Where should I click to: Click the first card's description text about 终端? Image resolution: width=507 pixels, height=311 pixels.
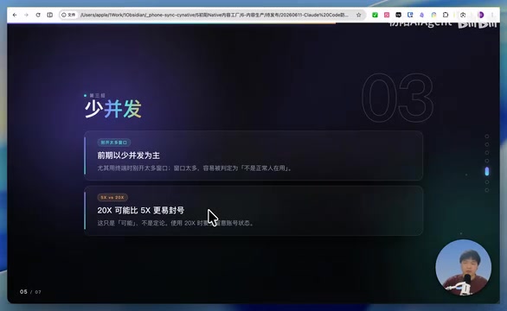195,168
